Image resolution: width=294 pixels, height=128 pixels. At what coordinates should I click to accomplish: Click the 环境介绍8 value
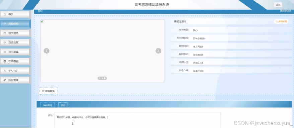pyautogui.click(x=198, y=71)
